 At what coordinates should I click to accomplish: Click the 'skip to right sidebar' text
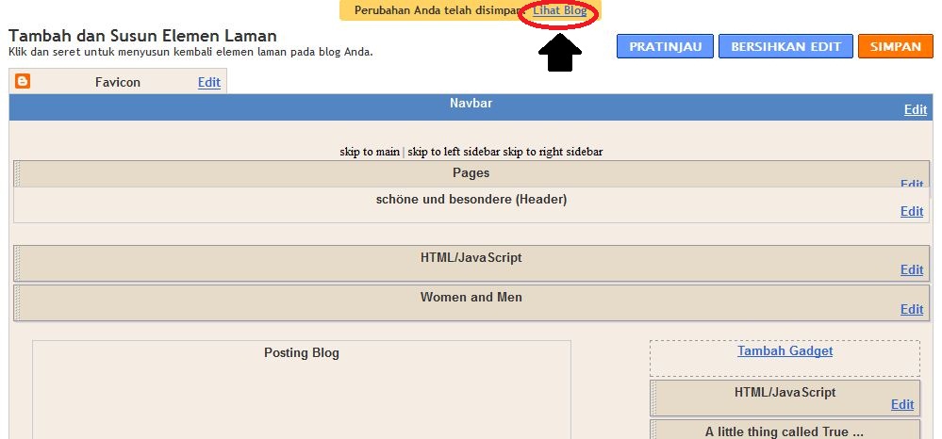553,152
